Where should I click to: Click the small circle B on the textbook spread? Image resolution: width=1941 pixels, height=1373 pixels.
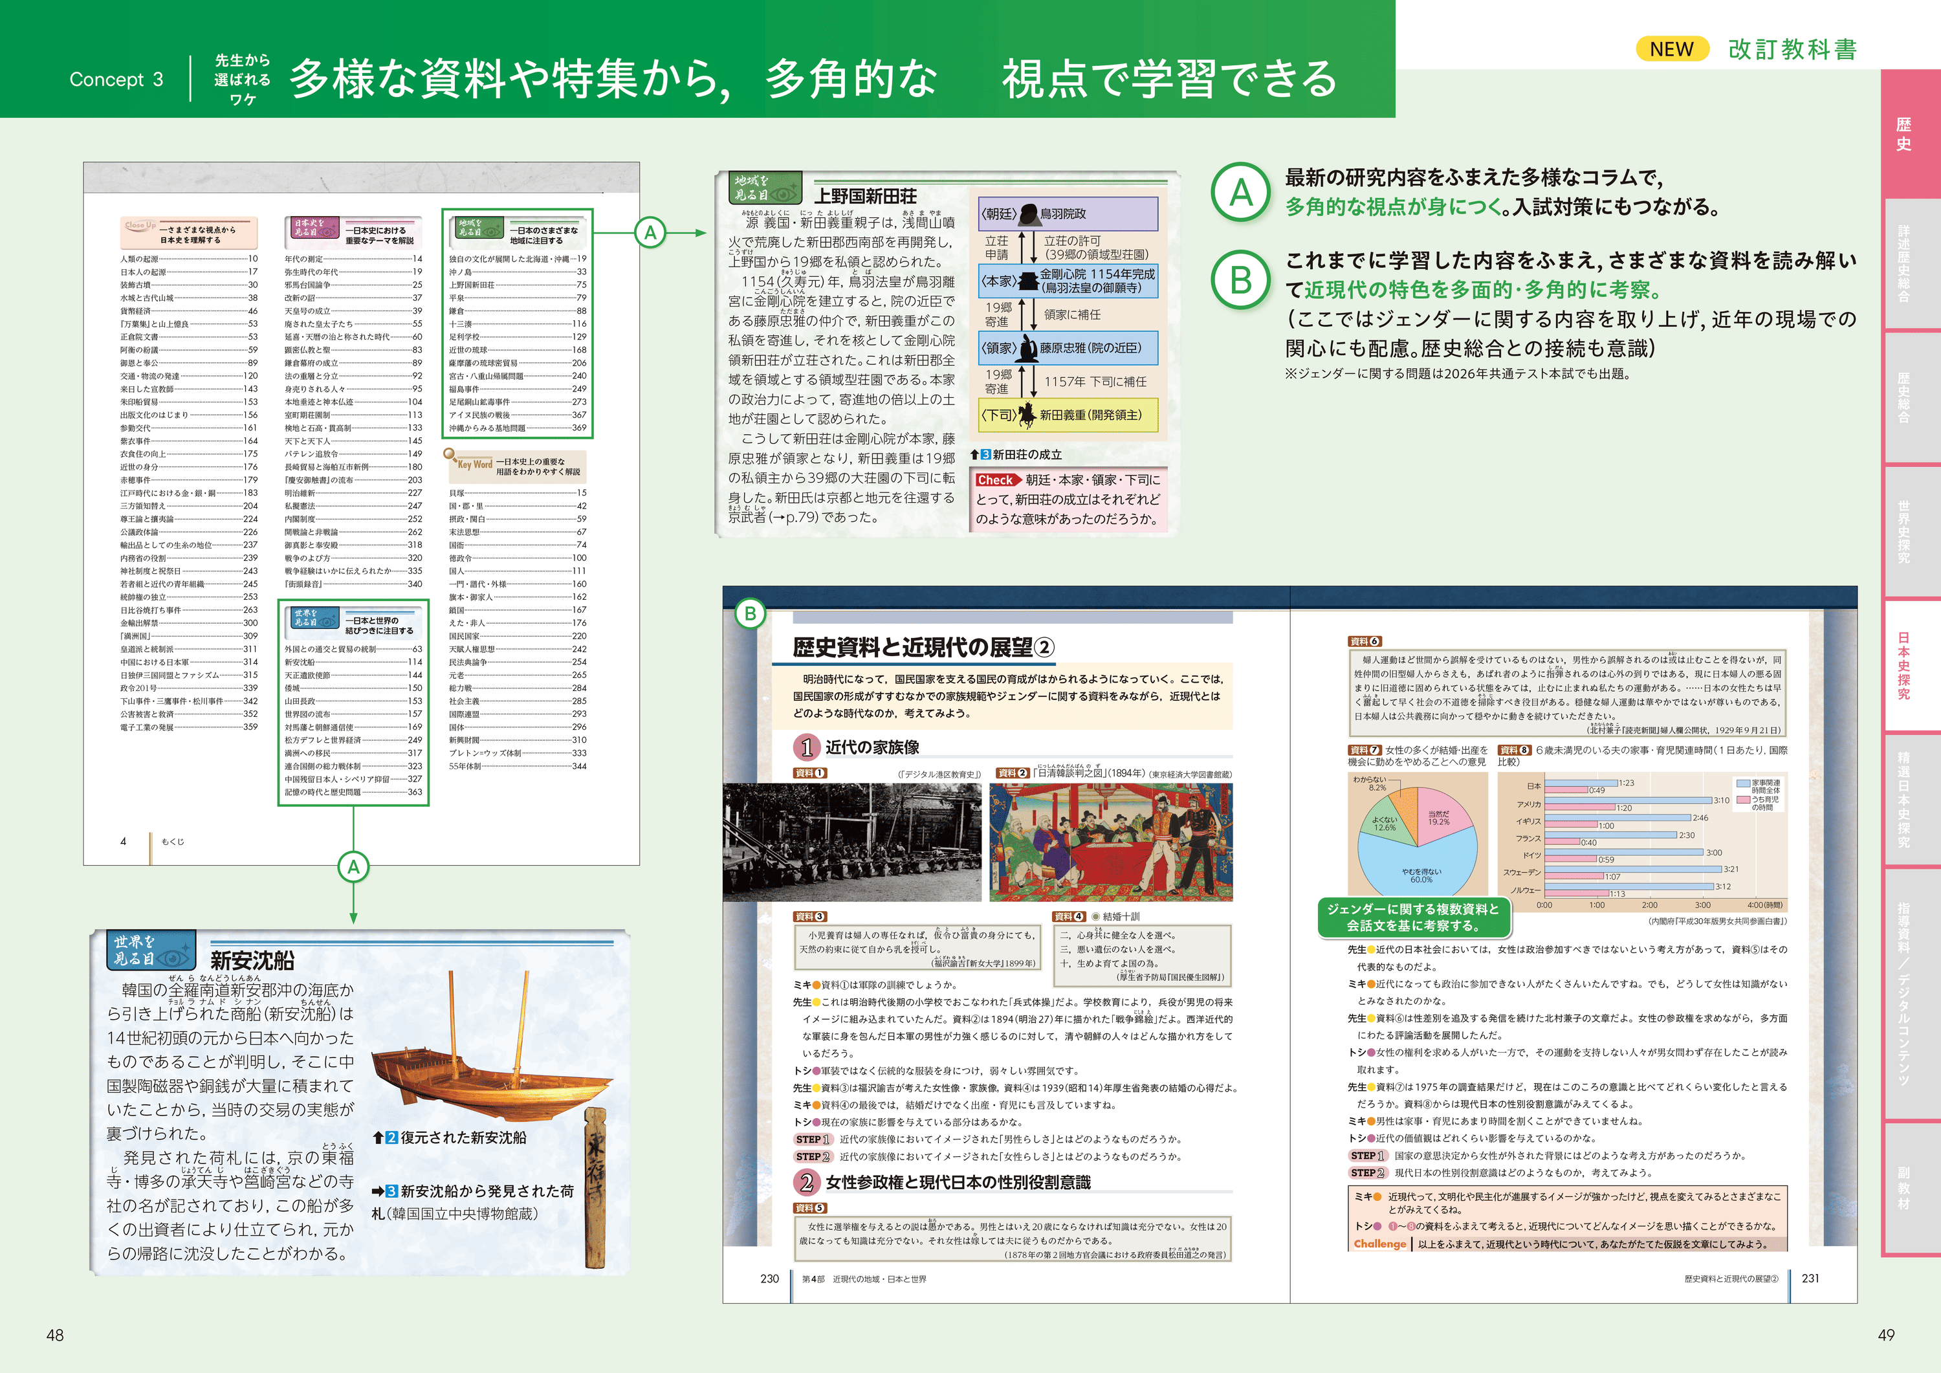pos(750,613)
